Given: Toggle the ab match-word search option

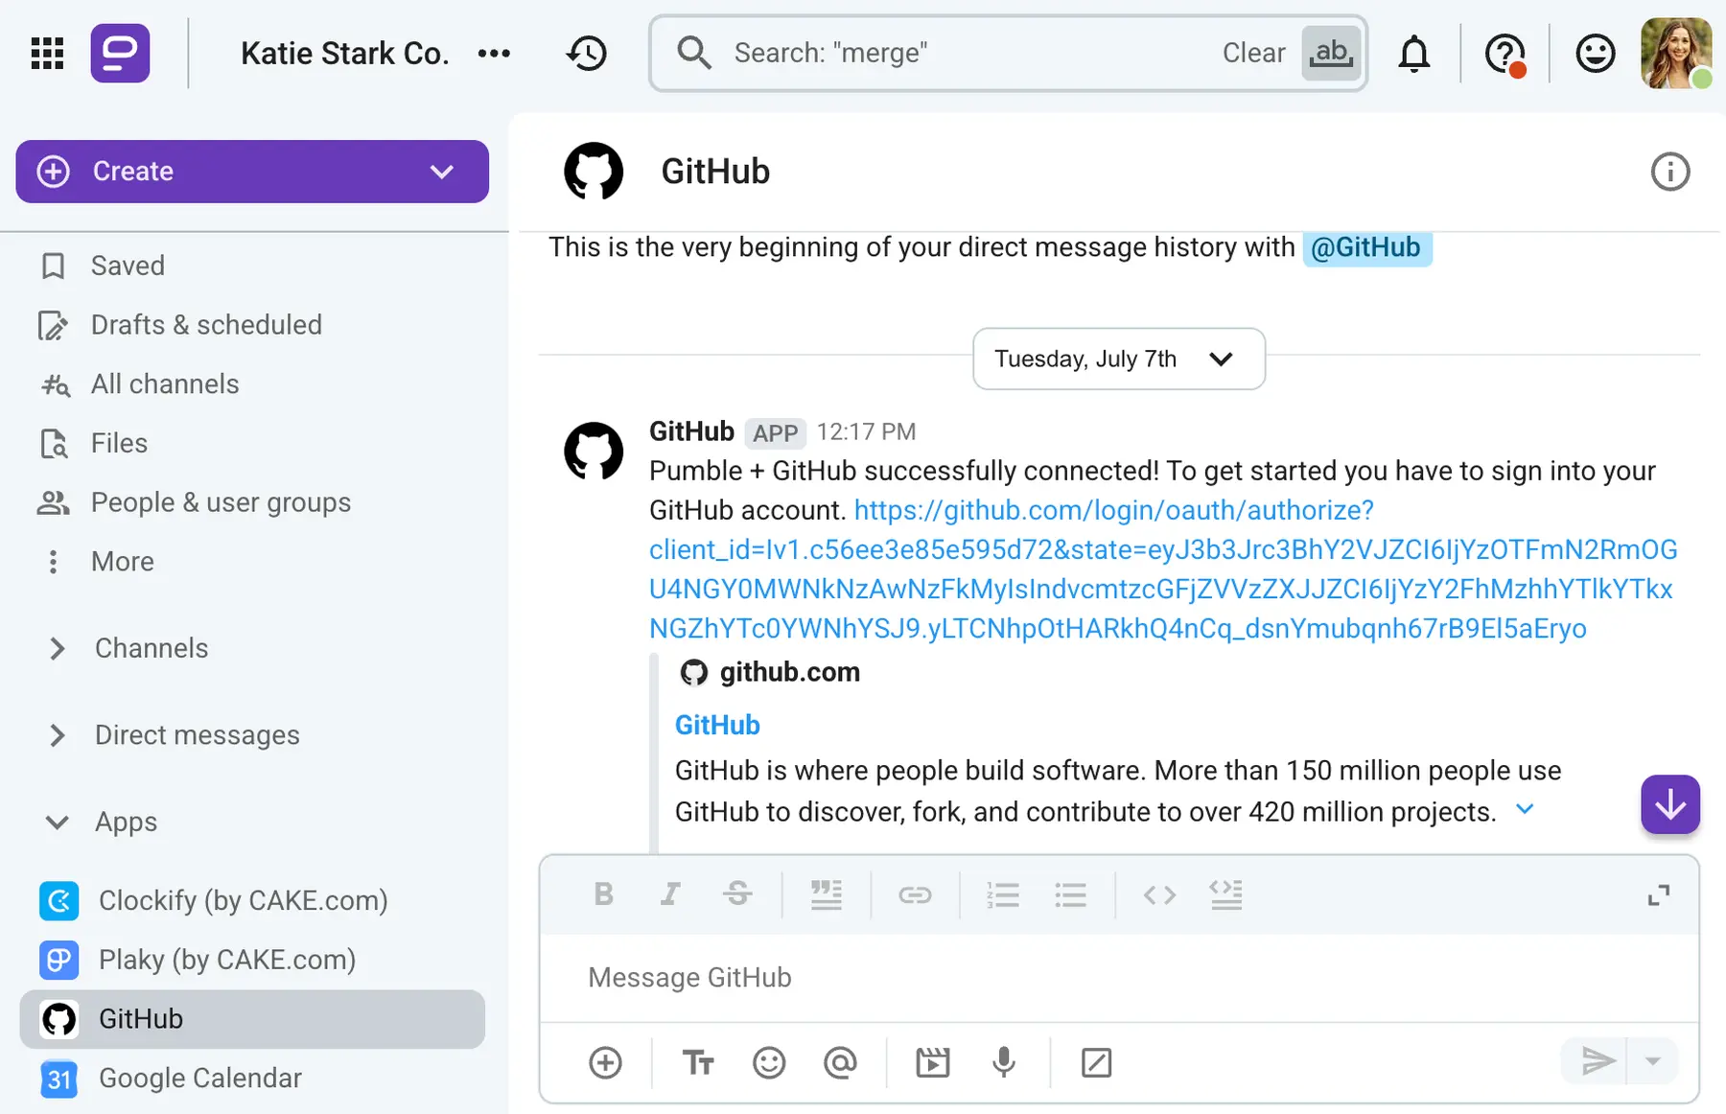Looking at the screenshot, I should [x=1332, y=53].
